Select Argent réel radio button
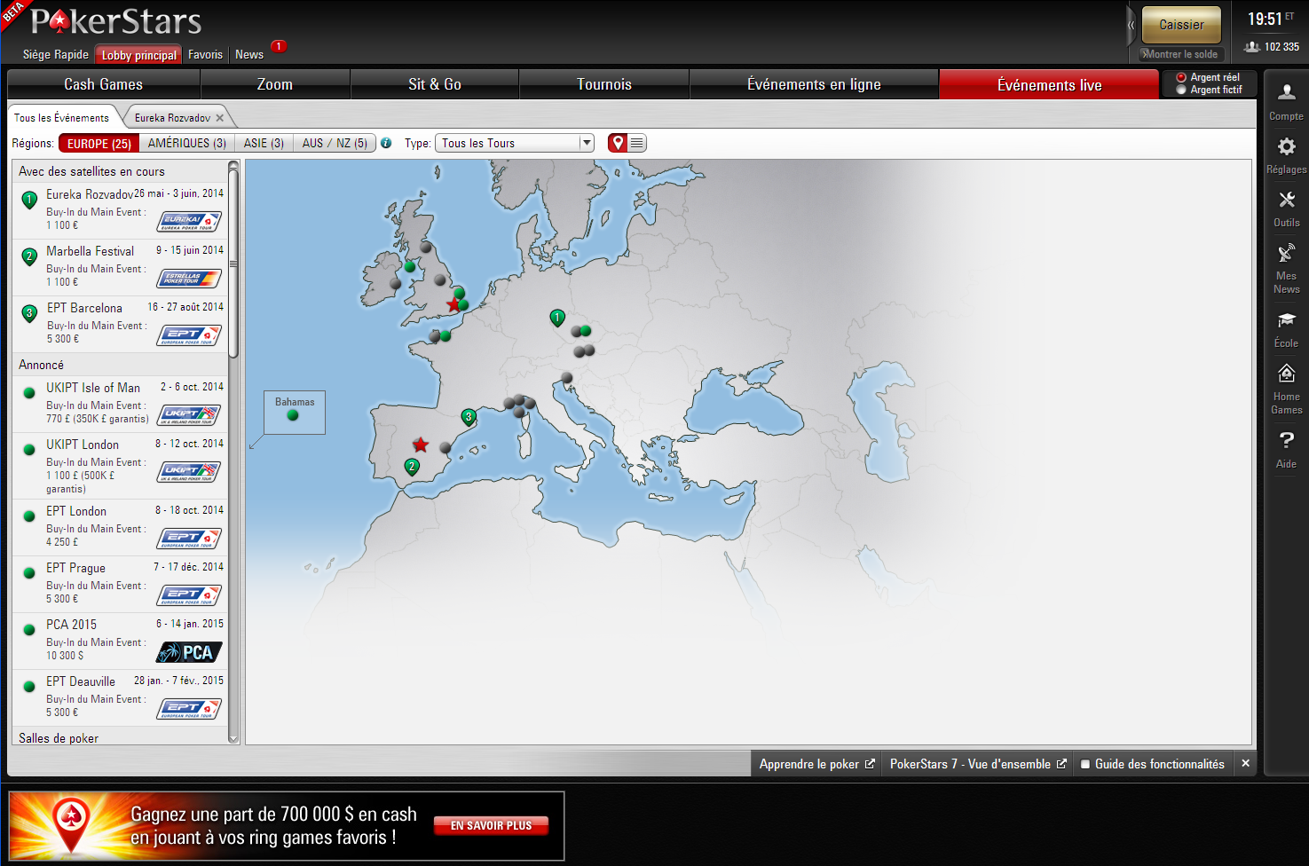Image resolution: width=1309 pixels, height=866 pixels. [x=1181, y=77]
